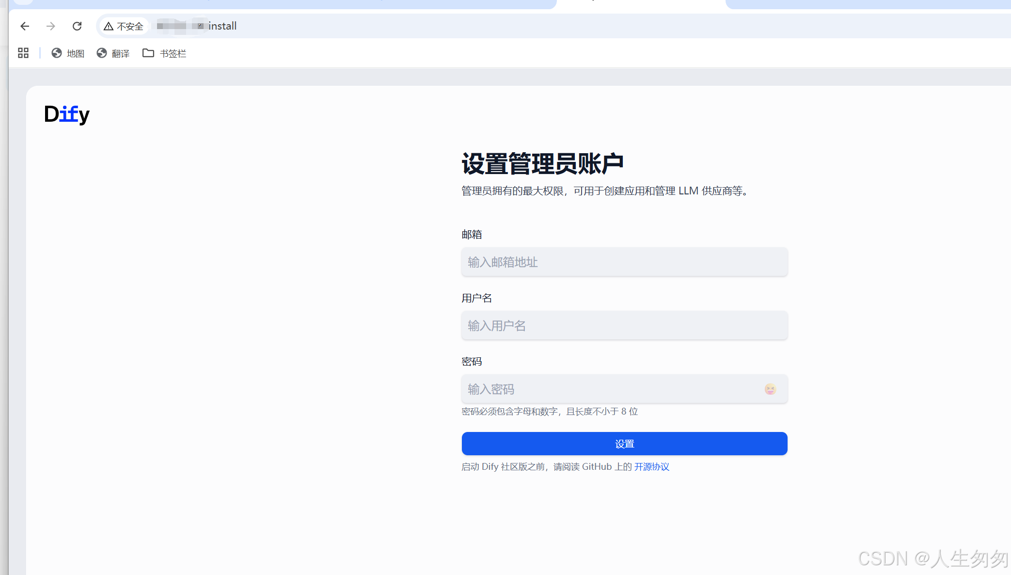Open the 开源协议 license link
Screen dimensions: 1011x575
coord(651,467)
